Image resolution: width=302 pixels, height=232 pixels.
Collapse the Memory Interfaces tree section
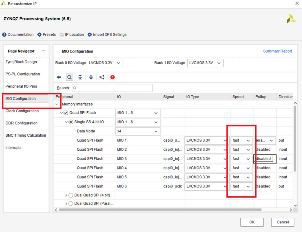coord(57,104)
